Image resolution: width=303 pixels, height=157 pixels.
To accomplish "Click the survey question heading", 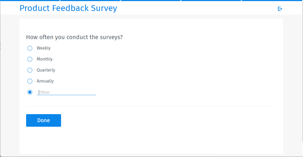I will (74, 37).
